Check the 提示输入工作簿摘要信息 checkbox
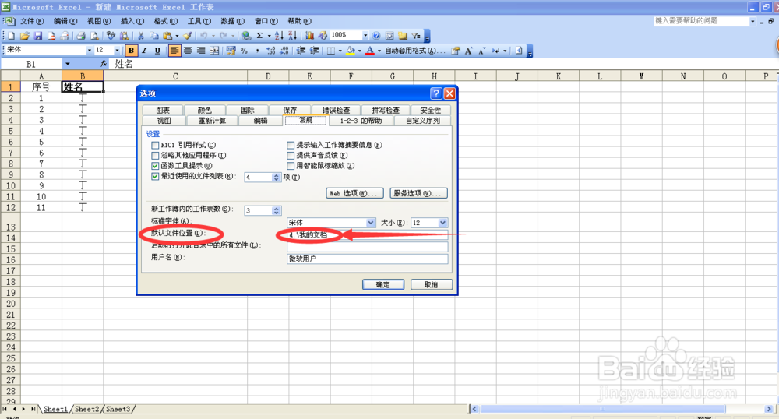This screenshot has width=779, height=419. click(x=291, y=146)
